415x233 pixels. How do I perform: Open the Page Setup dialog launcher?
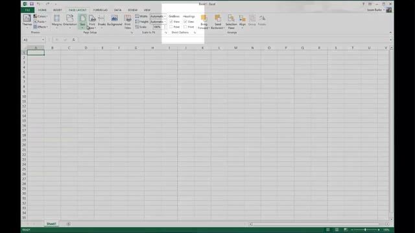(132, 32)
